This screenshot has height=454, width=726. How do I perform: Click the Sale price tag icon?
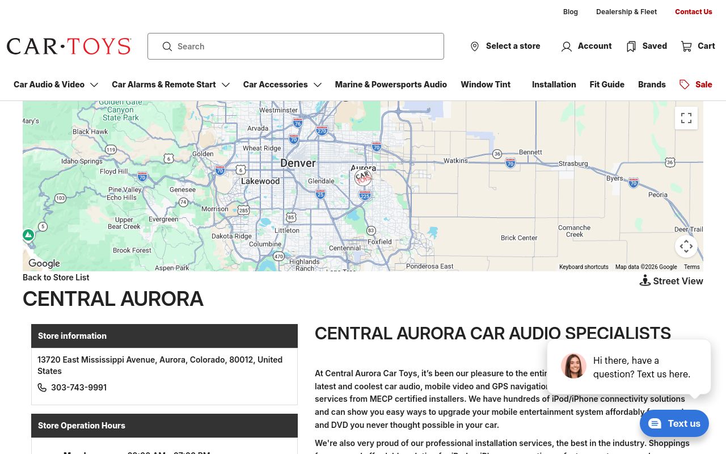685,85
